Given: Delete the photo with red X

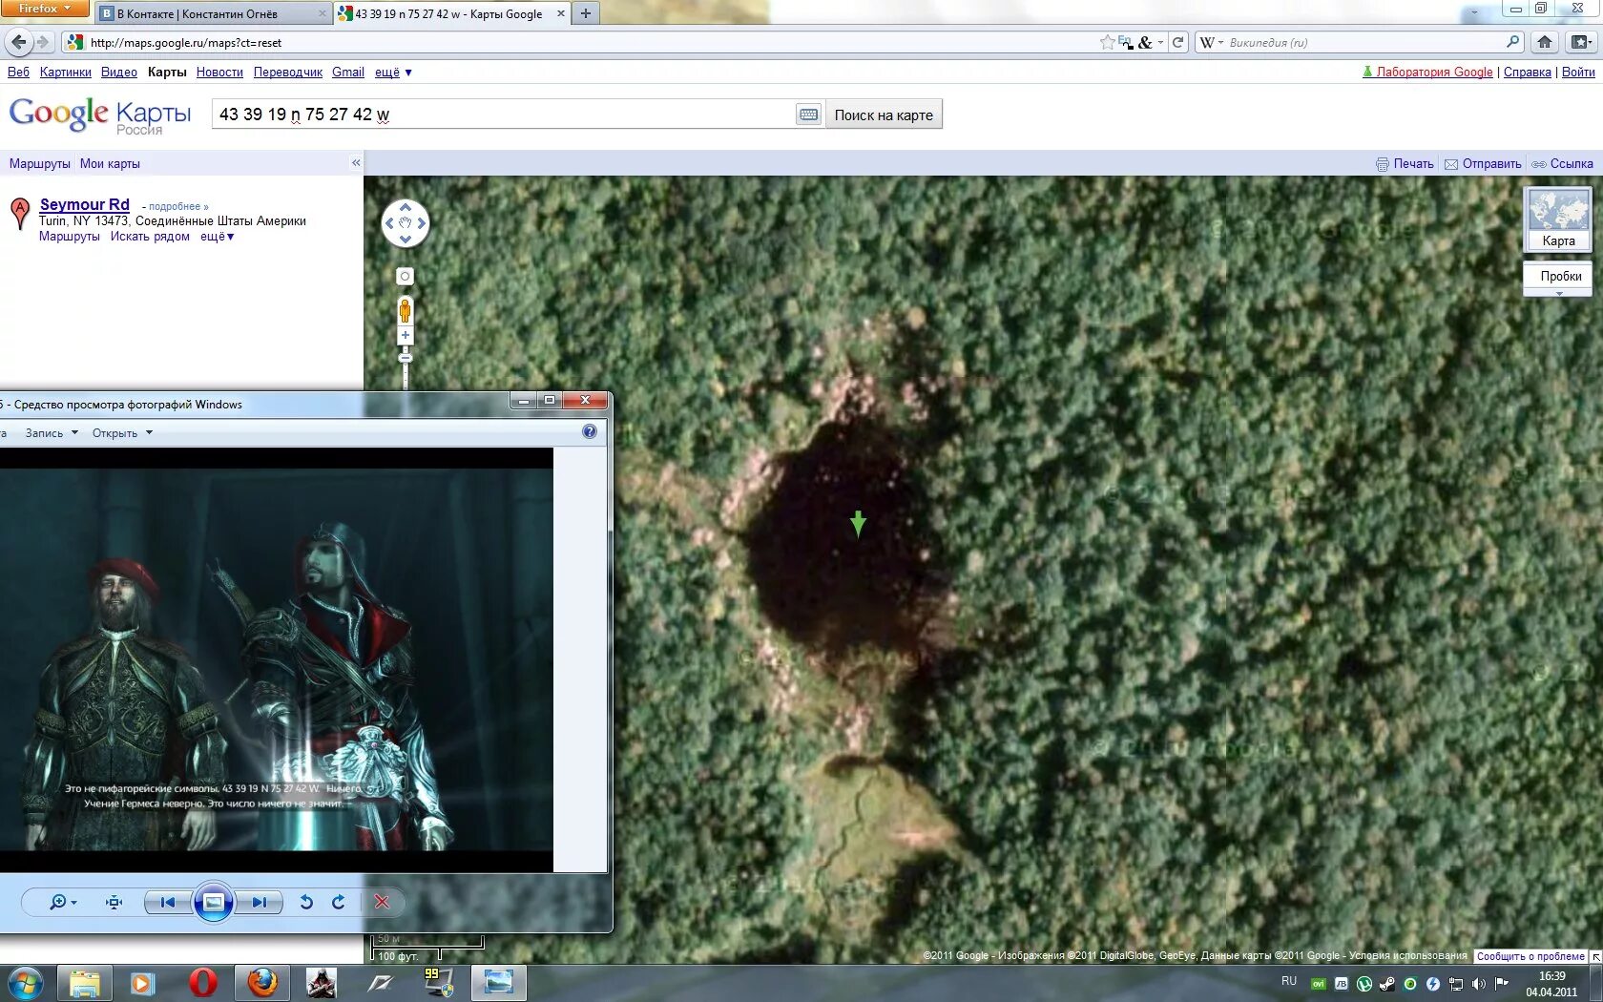Looking at the screenshot, I should click(382, 902).
